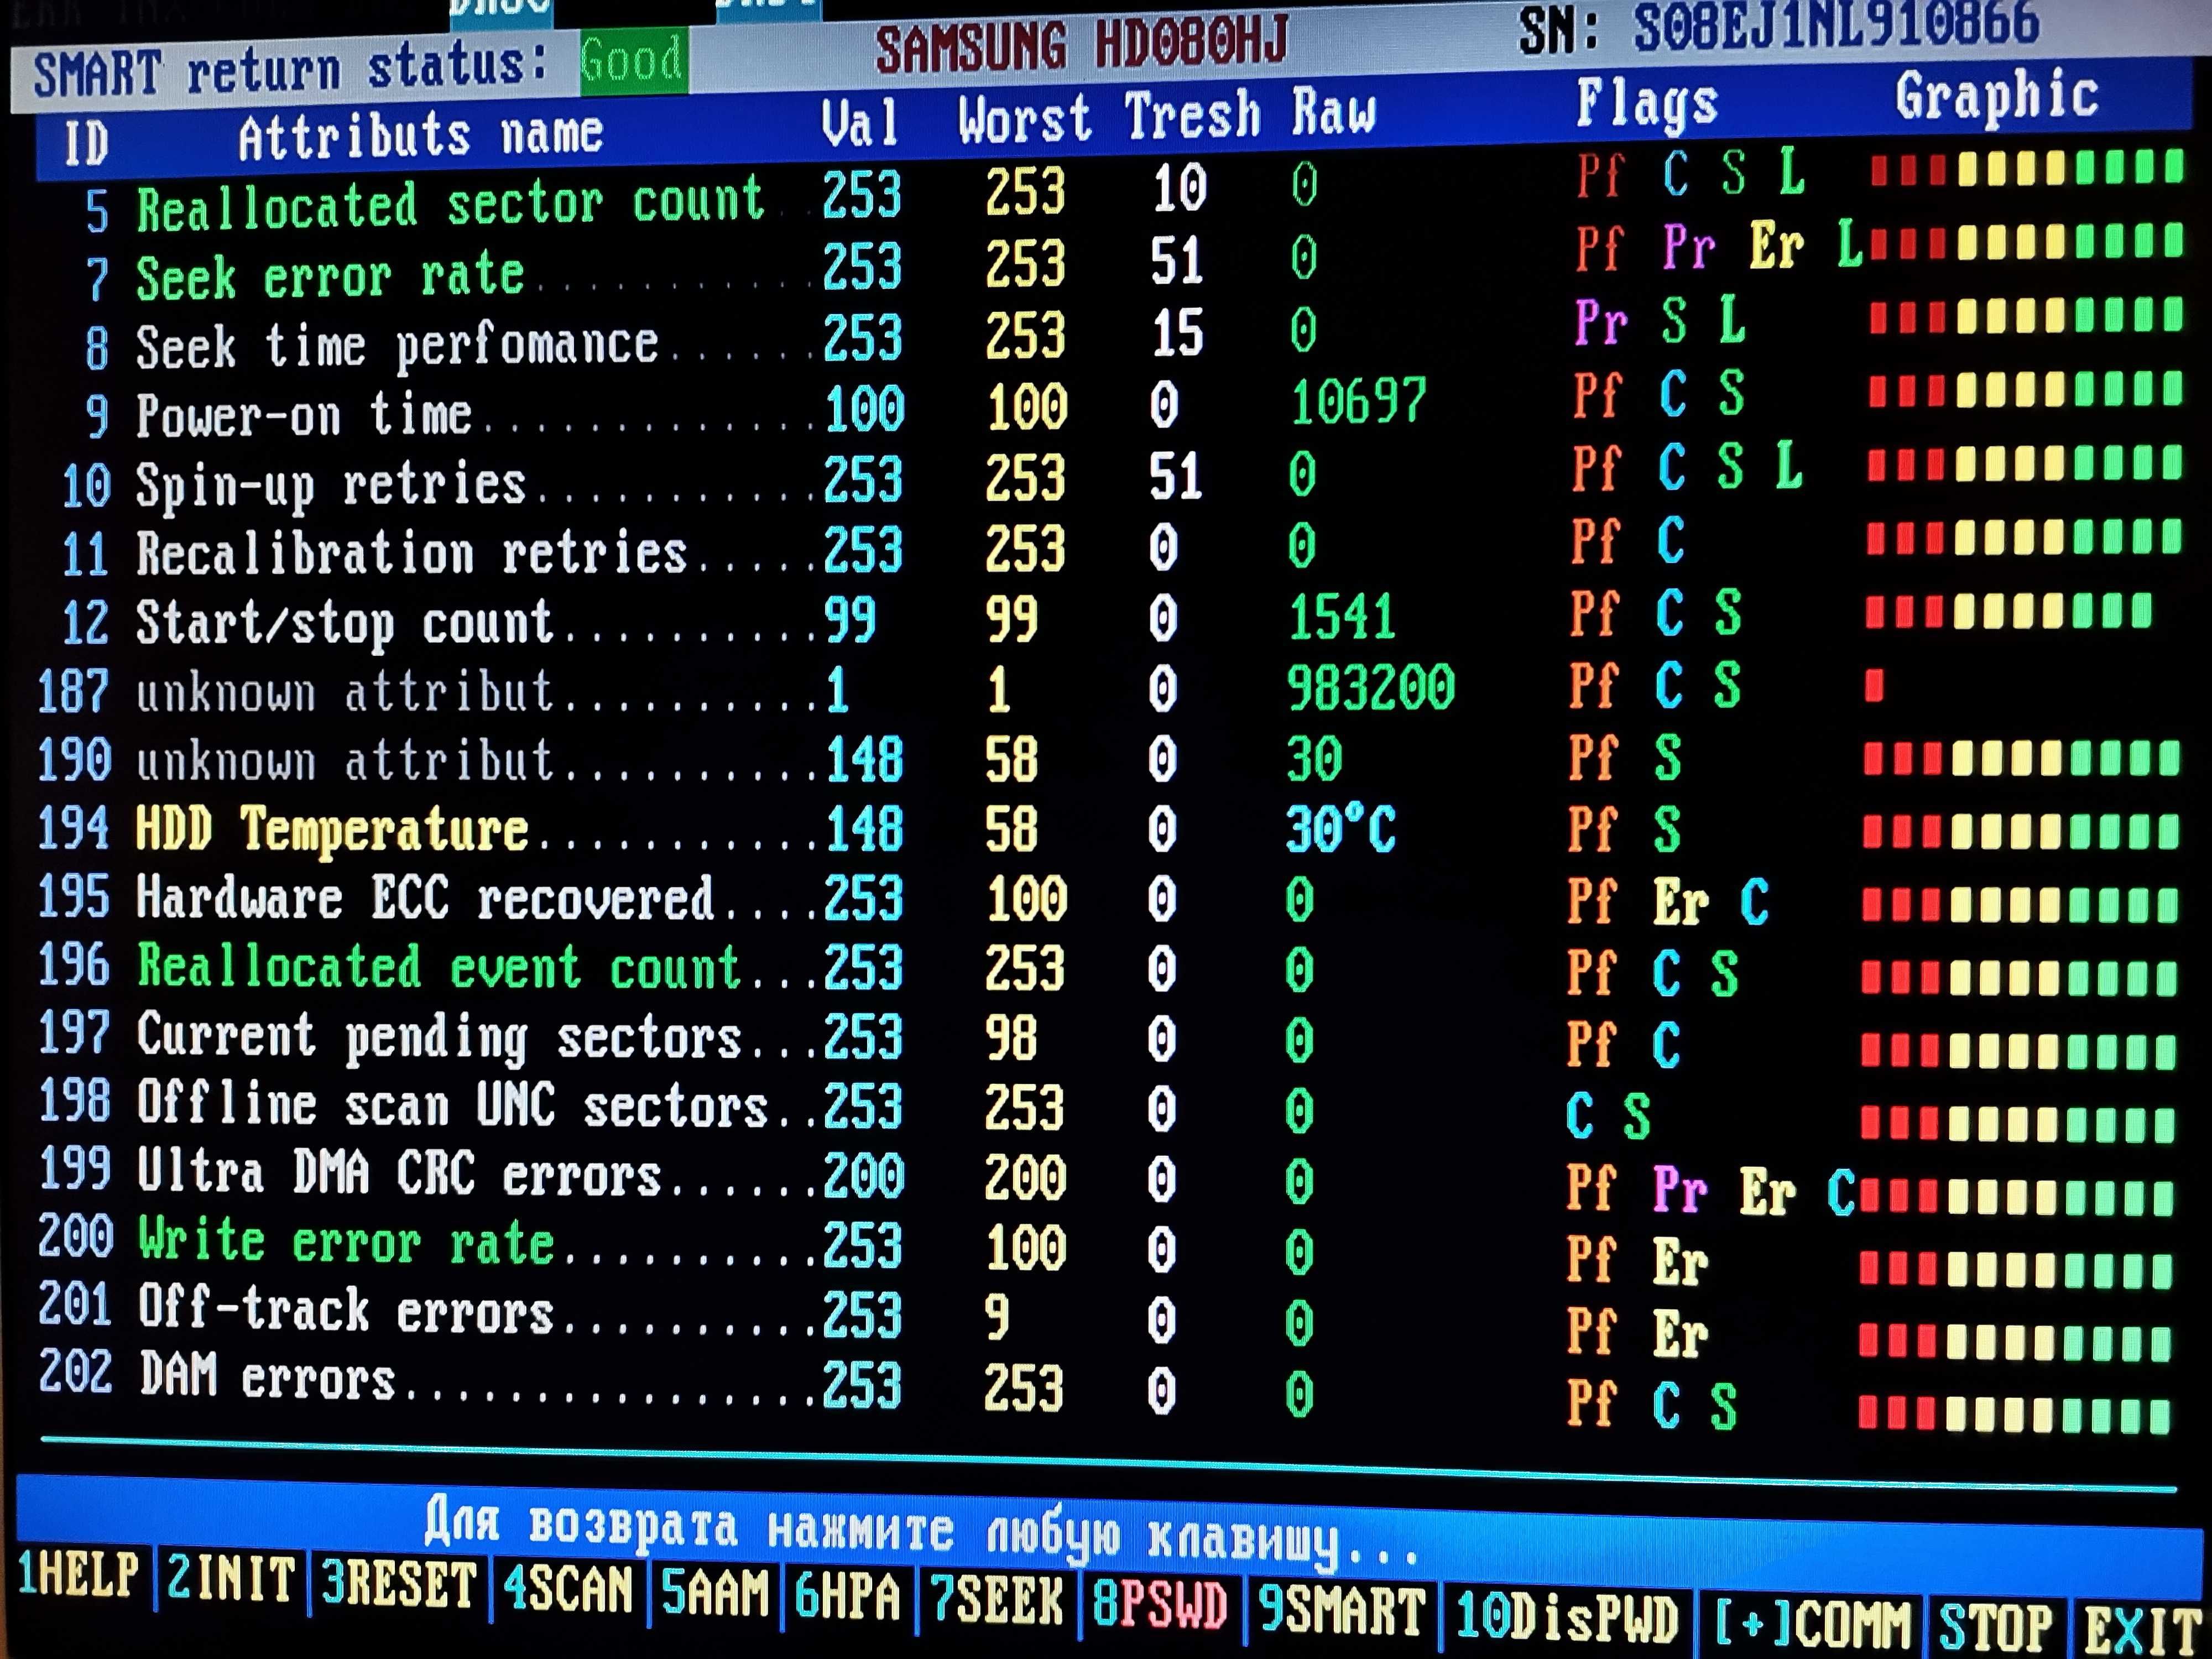The height and width of the screenshot is (1659, 2212).
Task: Click worst value 98 of Current pending sectors
Action: (1011, 1038)
